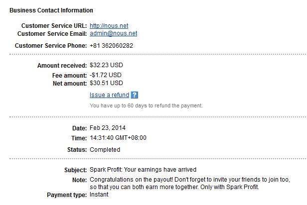Viewport: 307px width, 205px height.
Task: Open the http://nous.net customer service link
Action: coord(109,25)
